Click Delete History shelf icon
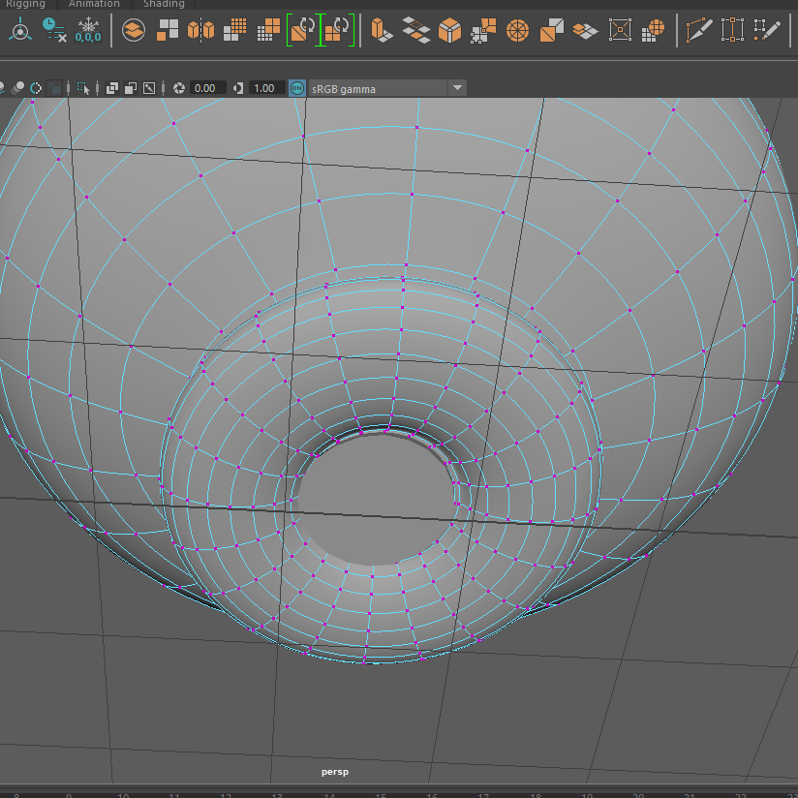The image size is (798, 798). click(54, 30)
